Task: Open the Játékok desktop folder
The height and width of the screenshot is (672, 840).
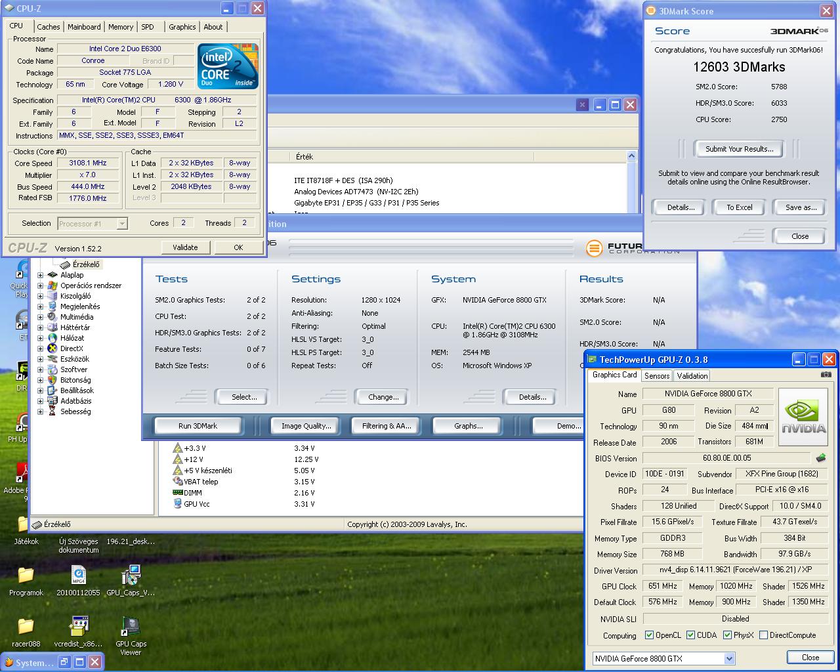Action: coord(26,523)
